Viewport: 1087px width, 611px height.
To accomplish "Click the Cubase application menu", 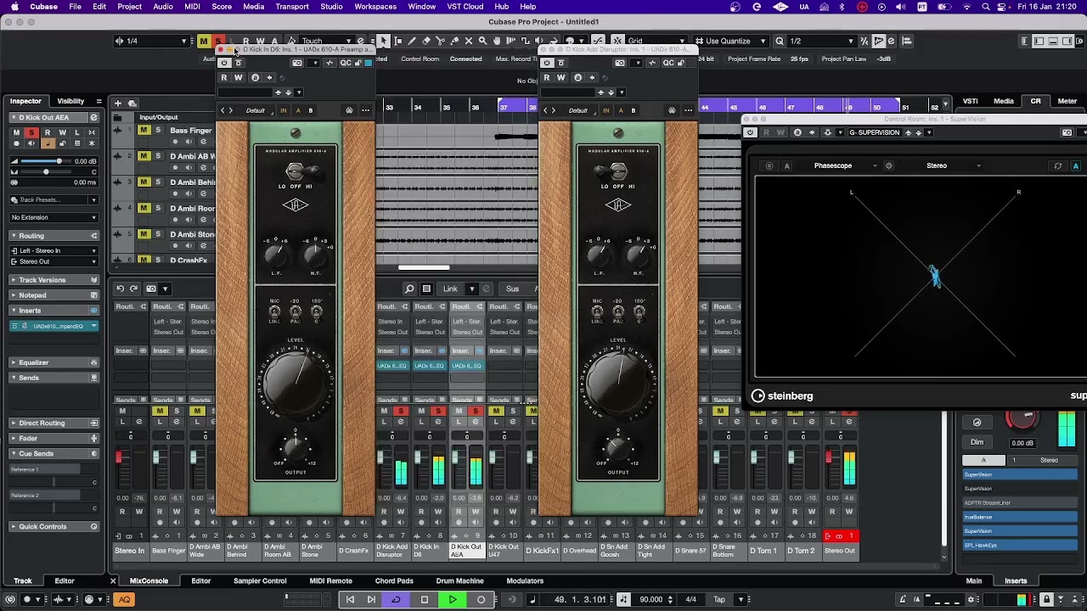I will point(44,7).
